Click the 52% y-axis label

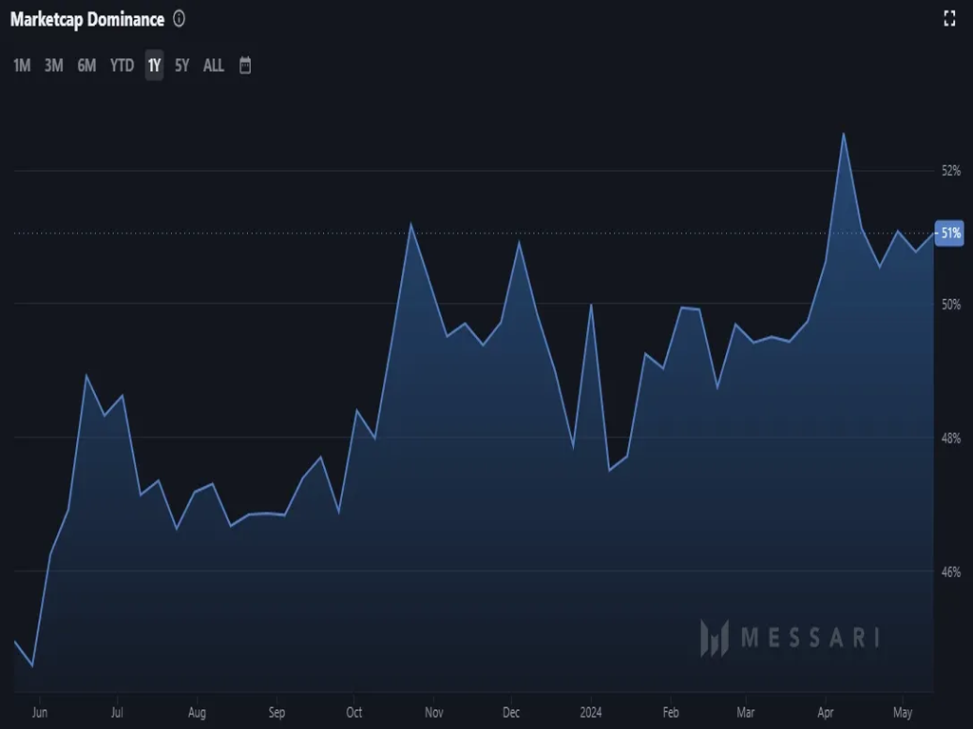tap(950, 171)
